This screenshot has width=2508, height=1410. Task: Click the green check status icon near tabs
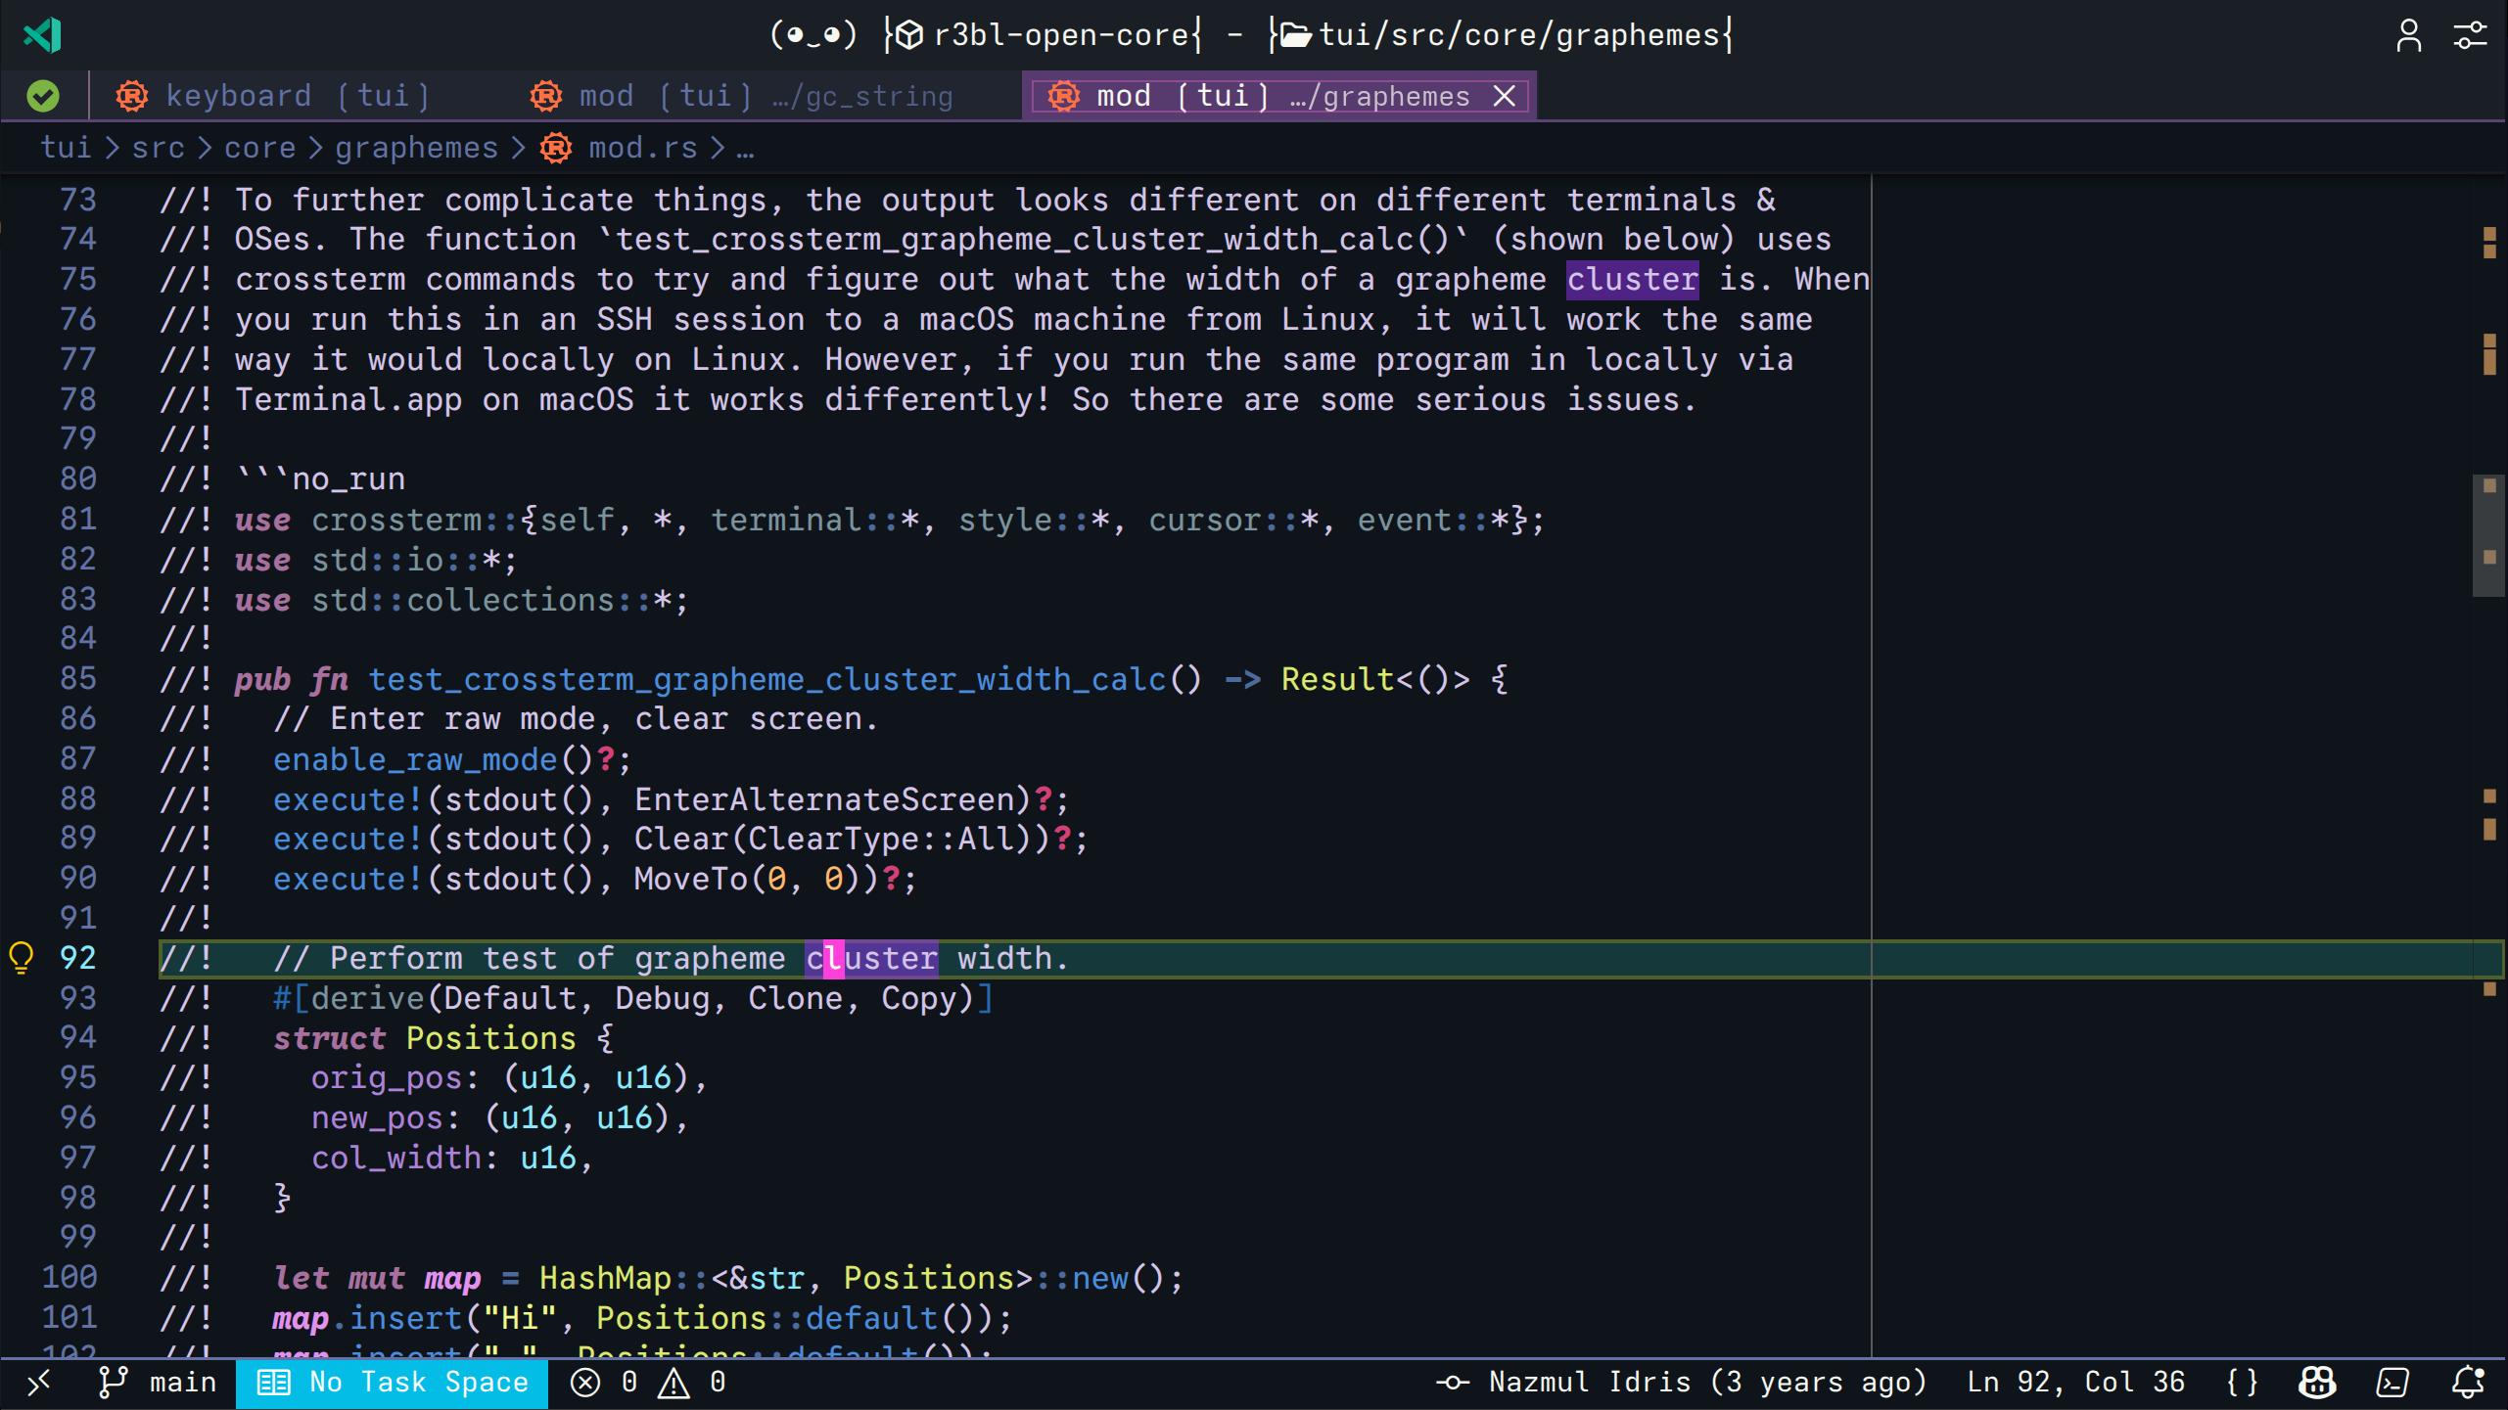click(x=41, y=95)
